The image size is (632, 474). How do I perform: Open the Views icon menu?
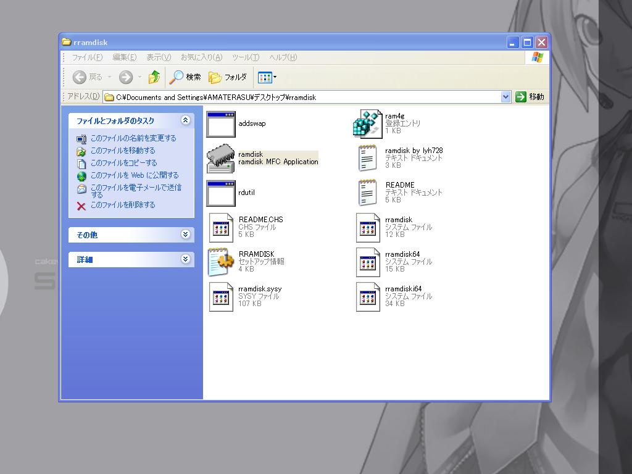click(x=267, y=77)
